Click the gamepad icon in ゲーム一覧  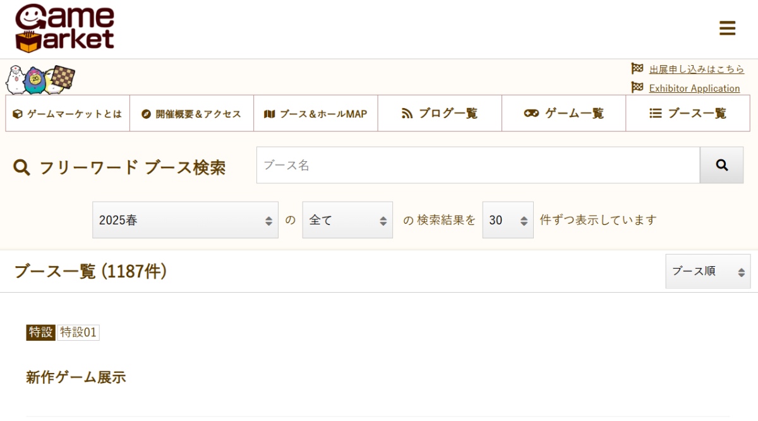coord(531,114)
